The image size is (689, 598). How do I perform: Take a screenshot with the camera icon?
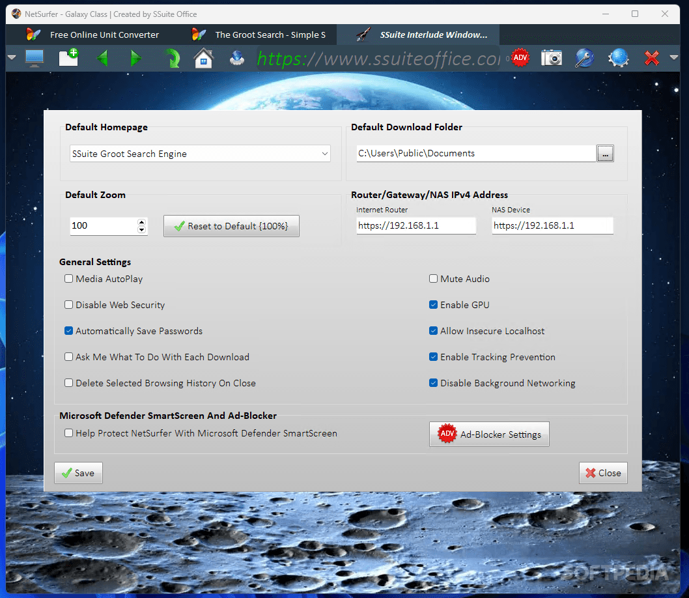click(x=552, y=57)
